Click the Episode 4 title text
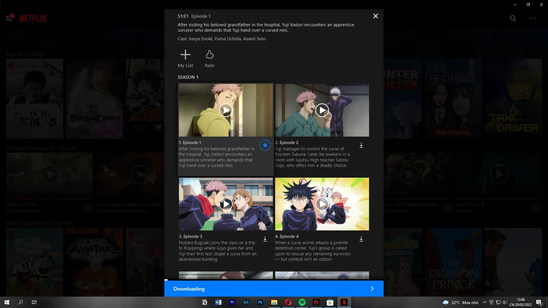Viewport: 548px width, 308px height. 287,236
